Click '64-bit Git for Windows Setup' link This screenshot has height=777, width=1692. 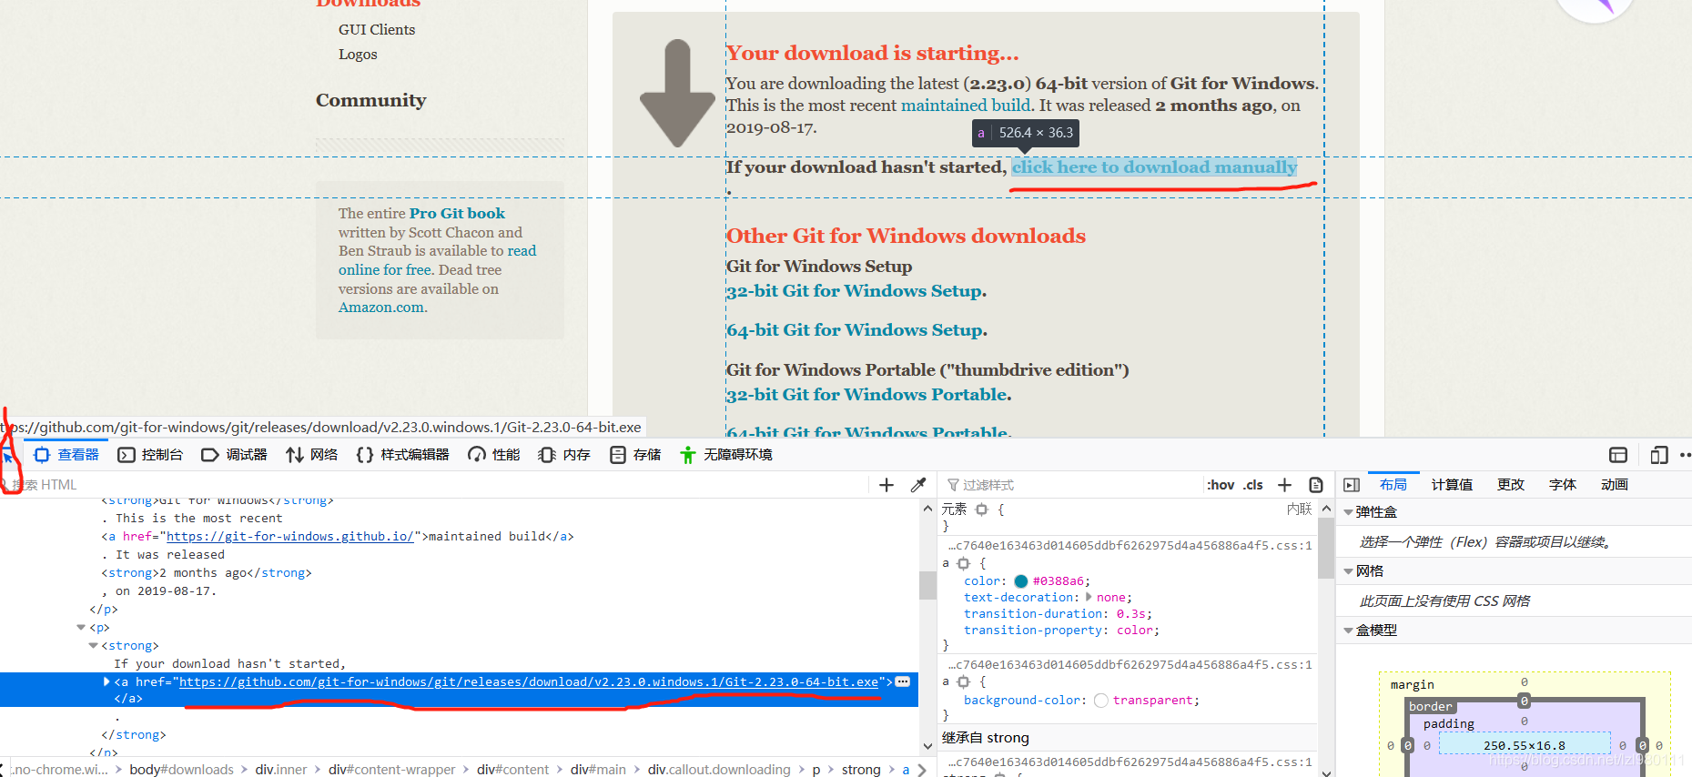pos(856,330)
